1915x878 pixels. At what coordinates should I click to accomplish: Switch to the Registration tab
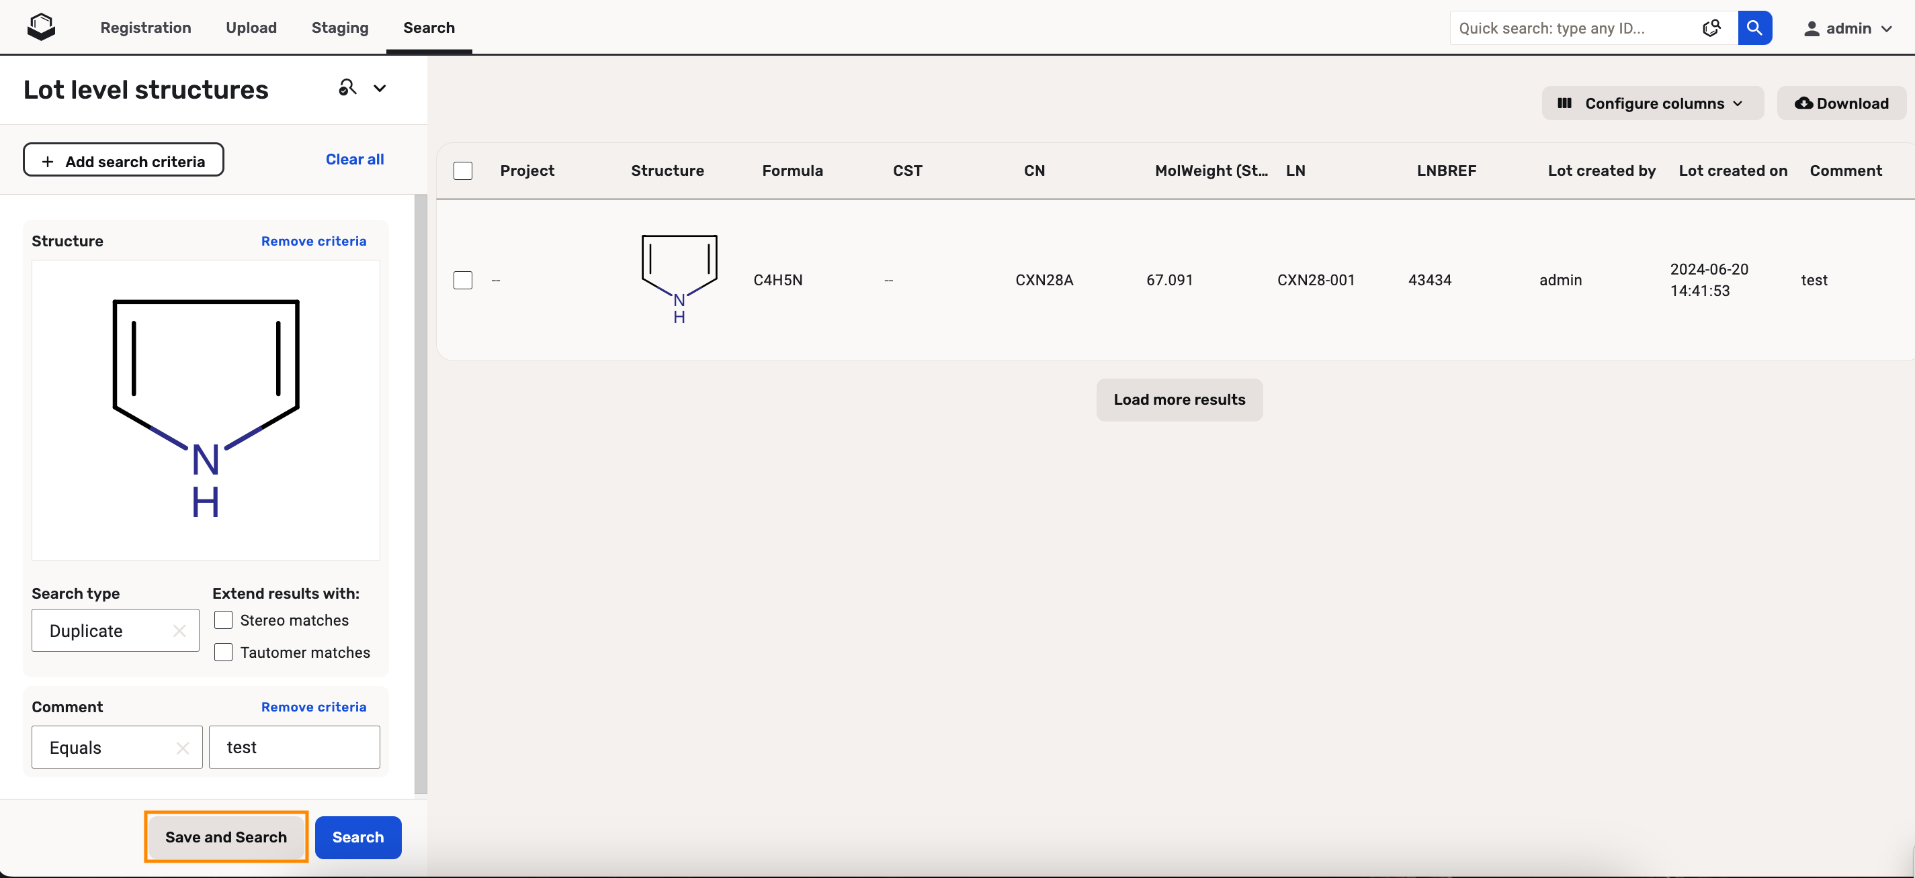146,28
